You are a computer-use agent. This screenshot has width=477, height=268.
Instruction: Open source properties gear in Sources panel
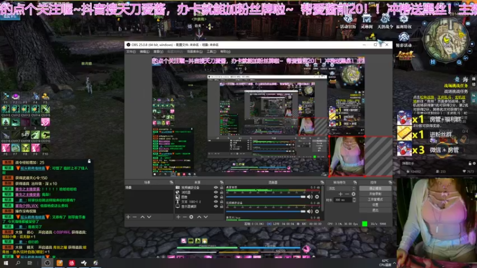click(191, 217)
